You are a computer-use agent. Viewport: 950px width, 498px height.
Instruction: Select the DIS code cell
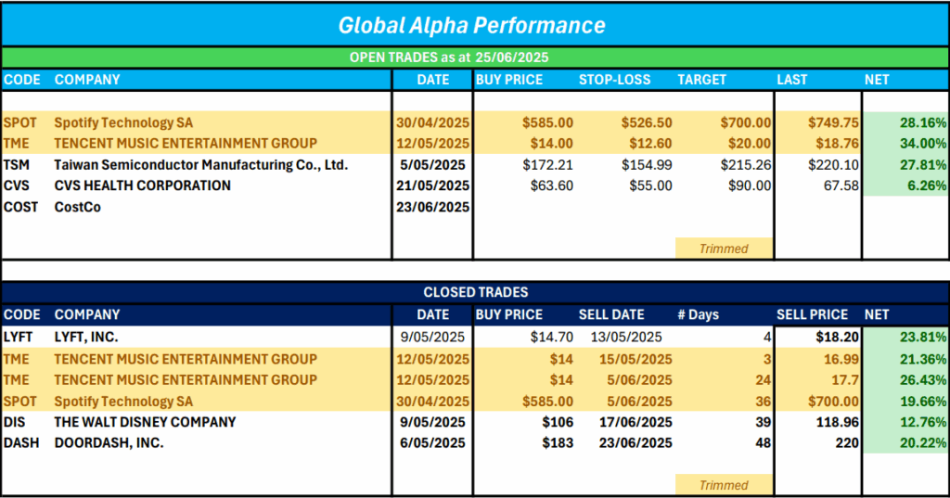tap(14, 422)
